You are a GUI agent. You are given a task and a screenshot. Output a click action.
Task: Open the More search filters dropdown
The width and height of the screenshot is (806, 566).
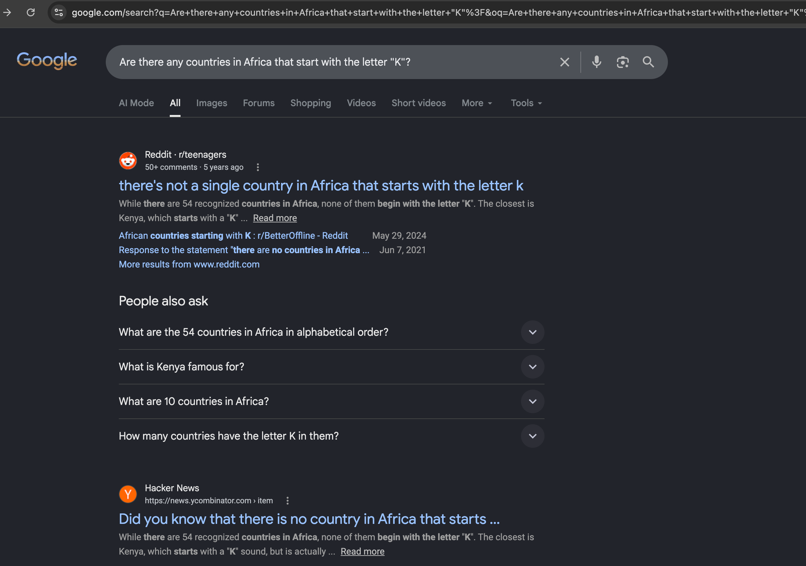[477, 103]
